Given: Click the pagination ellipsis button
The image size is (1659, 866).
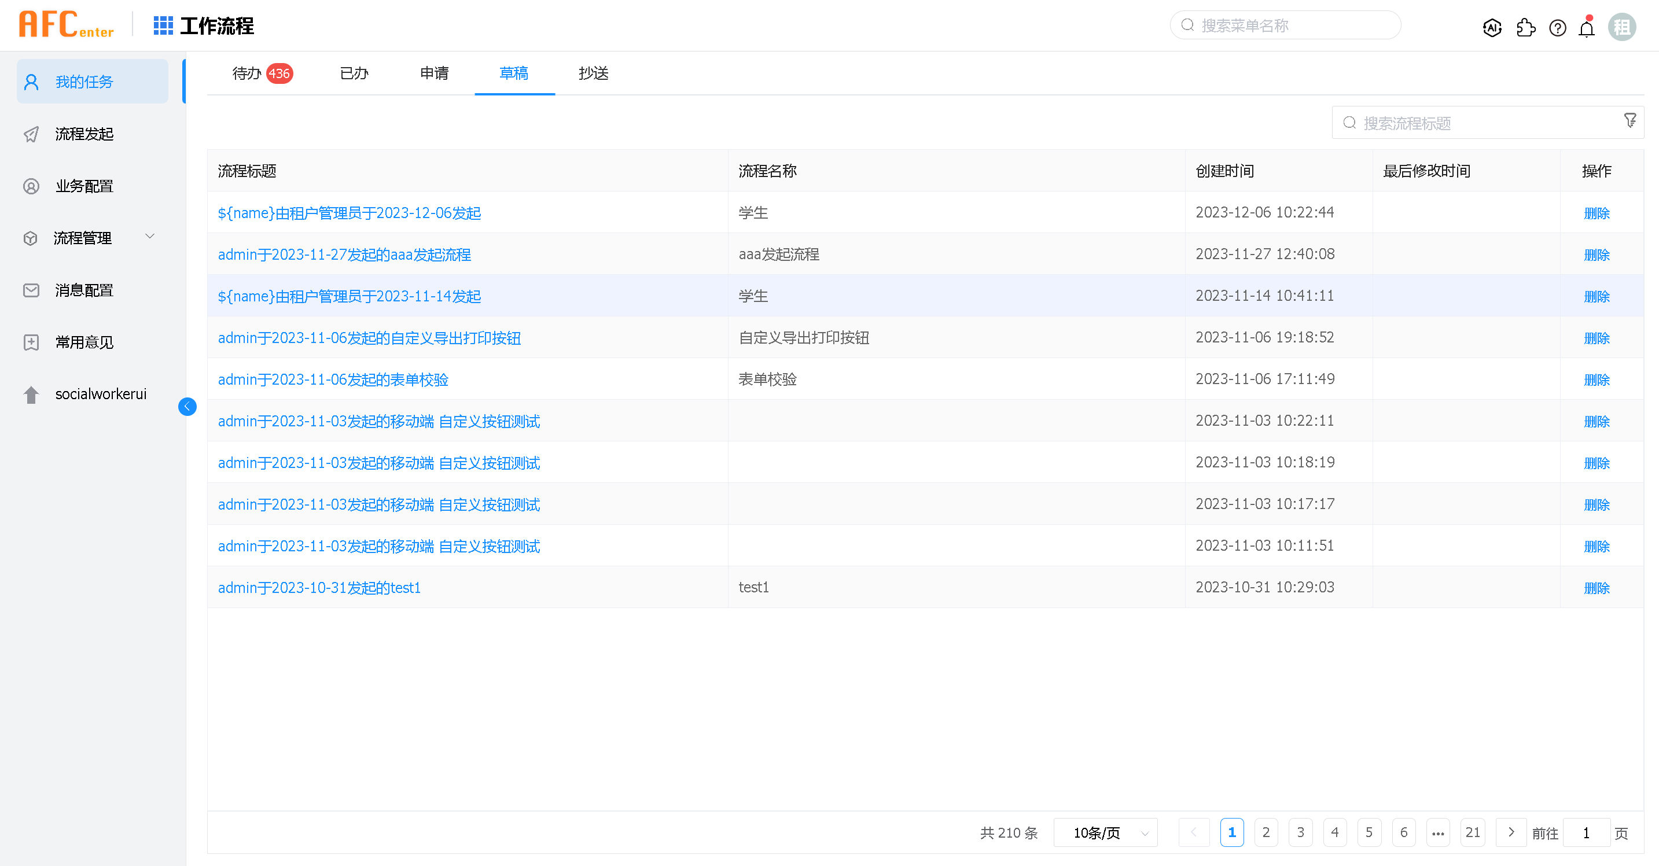Looking at the screenshot, I should tap(1437, 832).
